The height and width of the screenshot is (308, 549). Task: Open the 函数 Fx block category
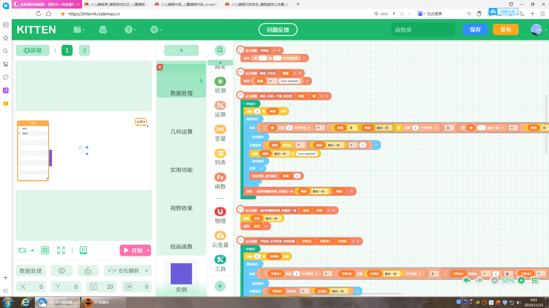pyautogui.click(x=220, y=181)
